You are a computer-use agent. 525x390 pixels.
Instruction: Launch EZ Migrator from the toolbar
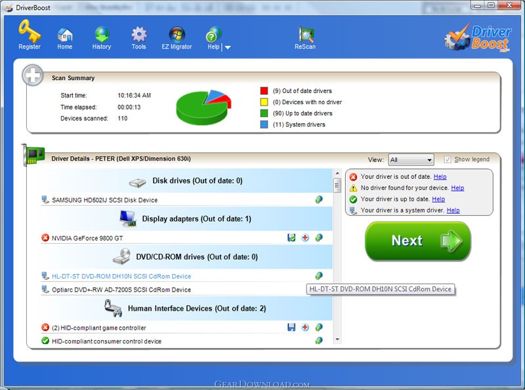point(177,38)
